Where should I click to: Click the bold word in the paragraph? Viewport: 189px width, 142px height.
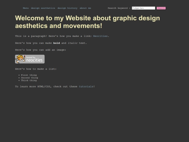tap(57, 43)
